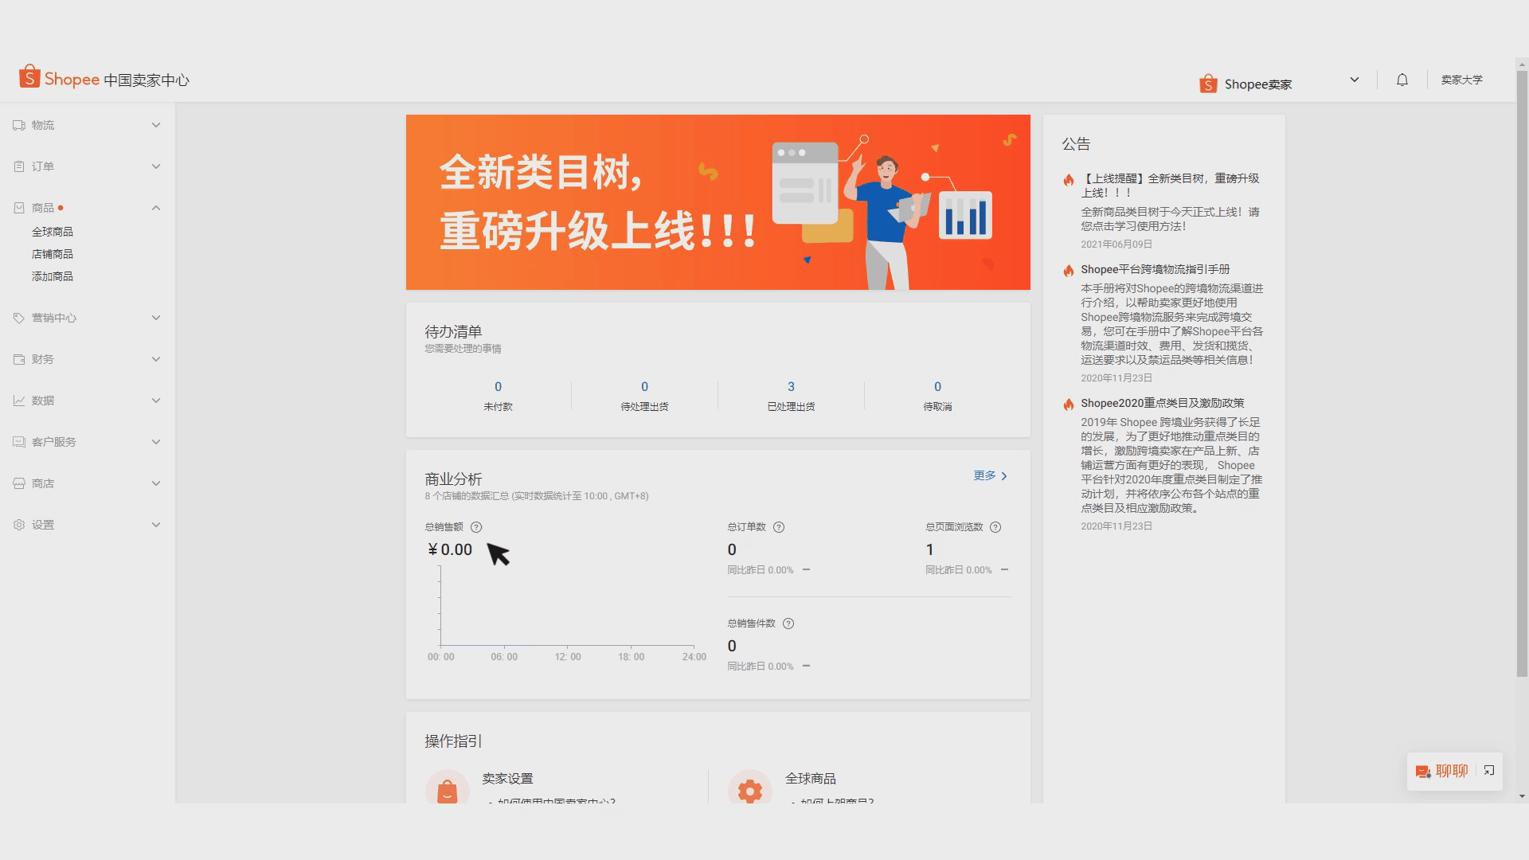Click 更多 link in 商业分析 section
The height and width of the screenshot is (860, 1529).
989,475
